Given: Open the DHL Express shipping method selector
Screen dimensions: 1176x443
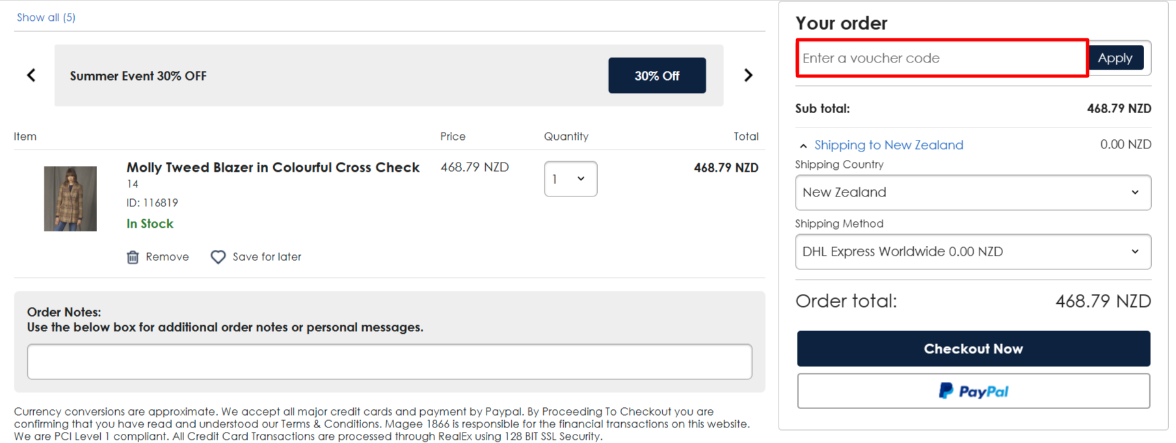Looking at the screenshot, I should pyautogui.click(x=973, y=252).
